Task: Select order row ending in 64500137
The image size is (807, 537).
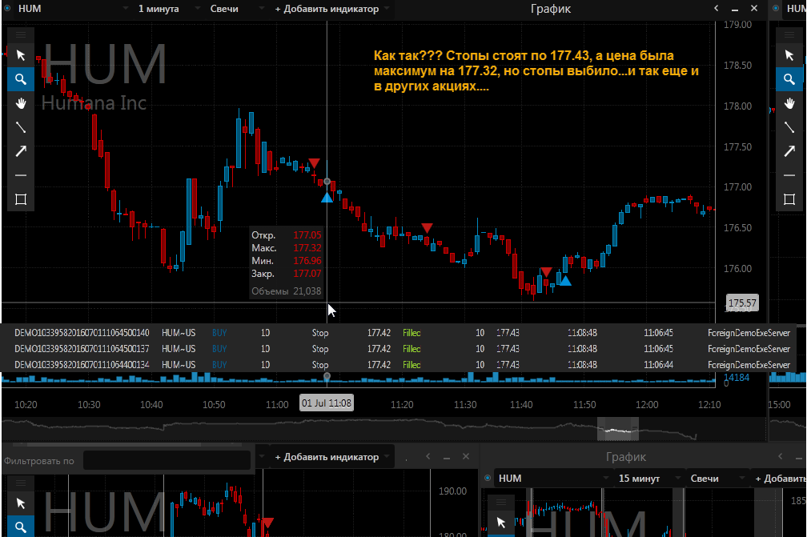Action: (399, 349)
